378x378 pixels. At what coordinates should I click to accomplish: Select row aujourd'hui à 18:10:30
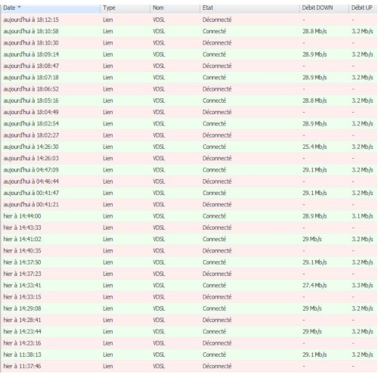point(189,43)
